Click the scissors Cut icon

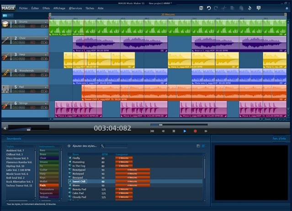[x=224, y=8]
